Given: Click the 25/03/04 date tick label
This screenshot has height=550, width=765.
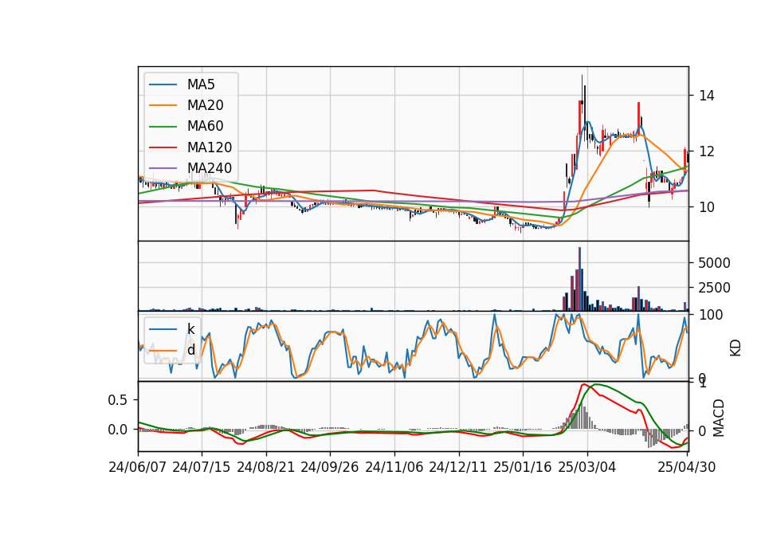Looking at the screenshot, I should tap(587, 467).
